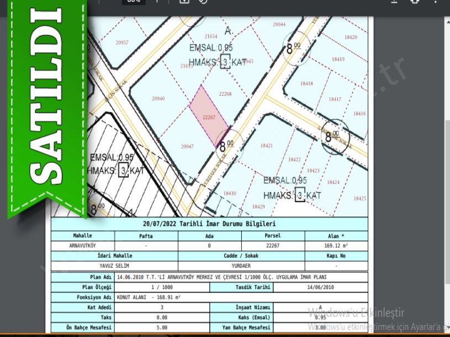450x337 pixels.
Task: Click the İmar Durumu Bilgileri table header
Action: coord(209,224)
